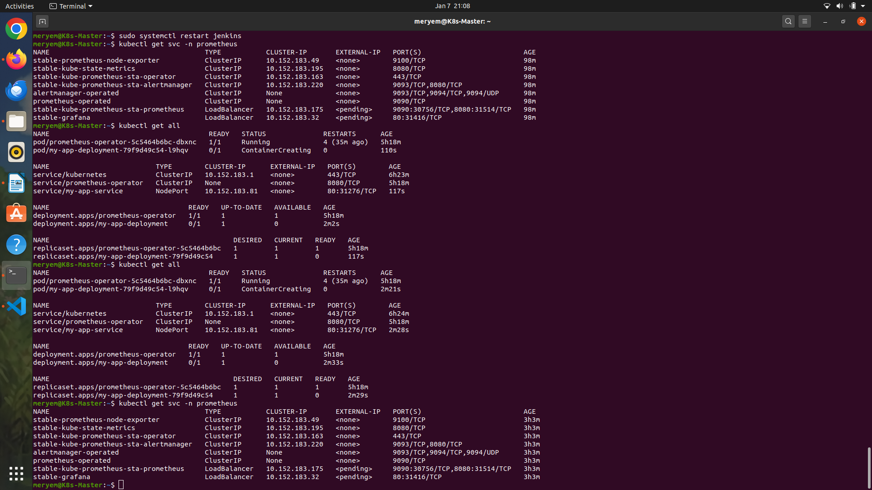The image size is (872, 490).
Task: Click at the terminal command prompt cursor
Action: pyautogui.click(x=121, y=485)
